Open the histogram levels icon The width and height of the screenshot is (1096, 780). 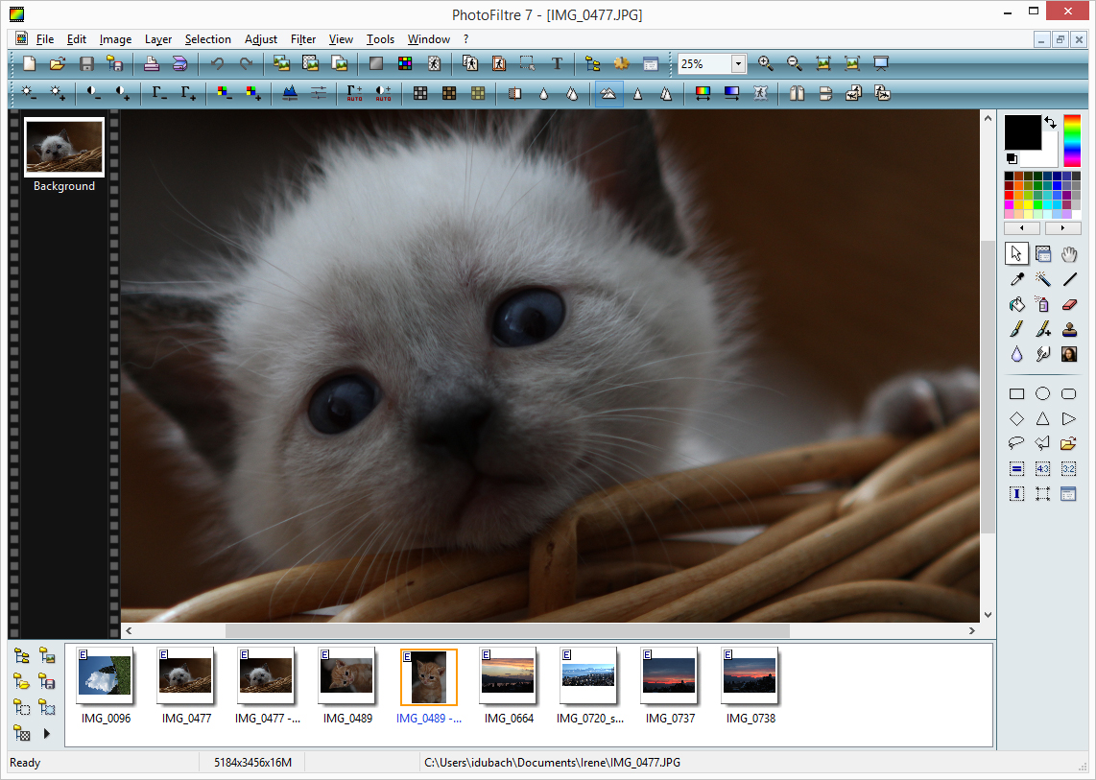coord(290,93)
